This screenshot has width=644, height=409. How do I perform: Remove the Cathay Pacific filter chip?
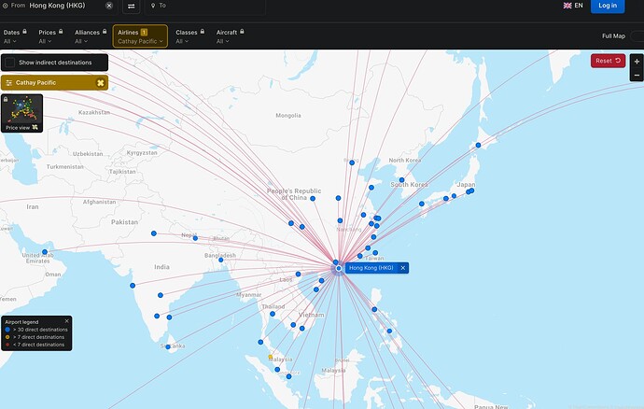[x=100, y=82]
